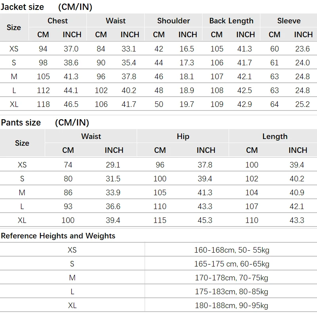Select the 160-168cm, 50-55kg reference cell
The width and height of the screenshot is (317, 316).
click(x=232, y=250)
